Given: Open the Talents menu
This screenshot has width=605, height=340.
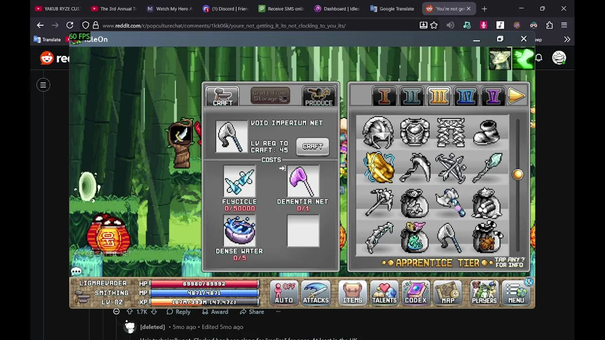Looking at the screenshot, I should pyautogui.click(x=384, y=293).
